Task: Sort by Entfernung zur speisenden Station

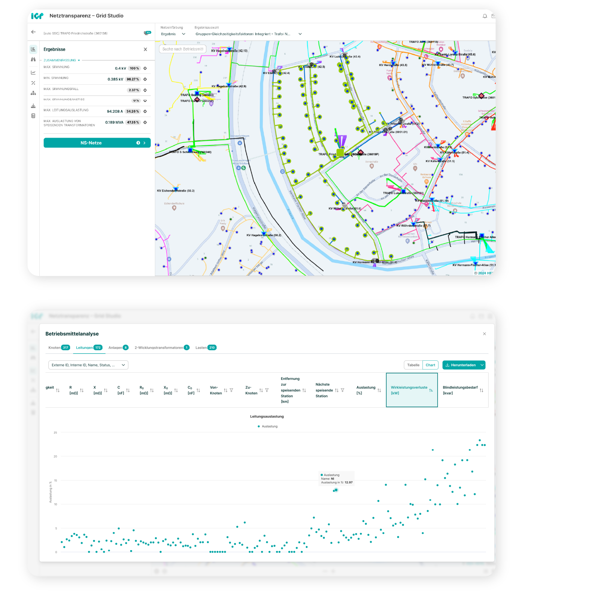Action: pyautogui.click(x=304, y=390)
